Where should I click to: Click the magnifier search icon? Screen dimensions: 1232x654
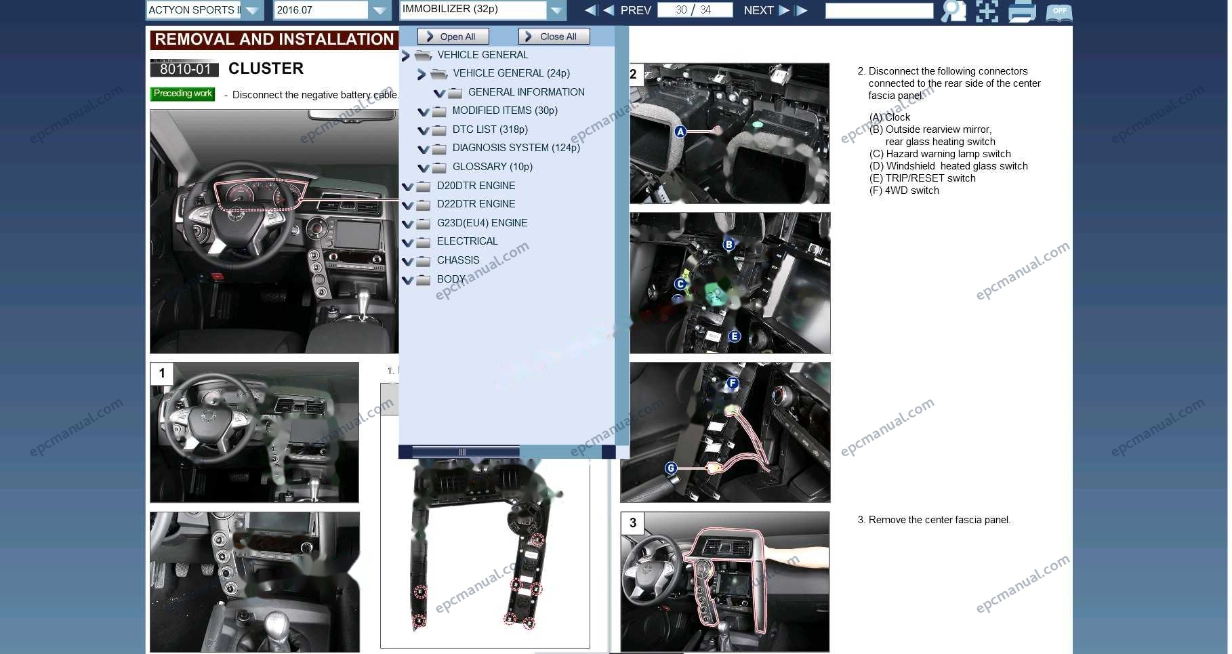pos(953,11)
